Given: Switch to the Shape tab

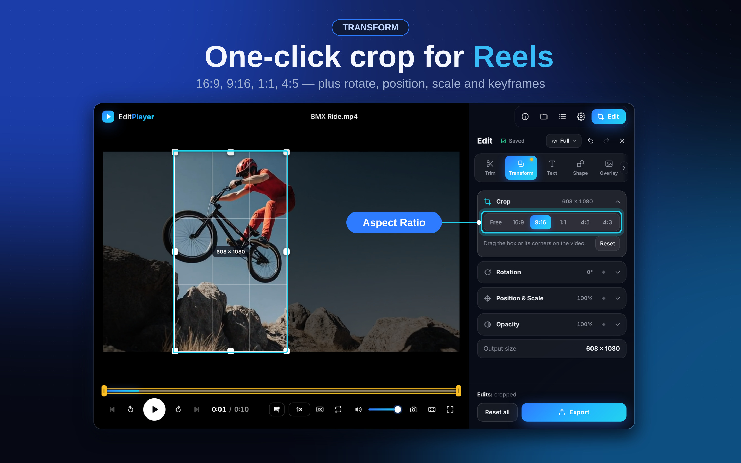Looking at the screenshot, I should tap(580, 168).
